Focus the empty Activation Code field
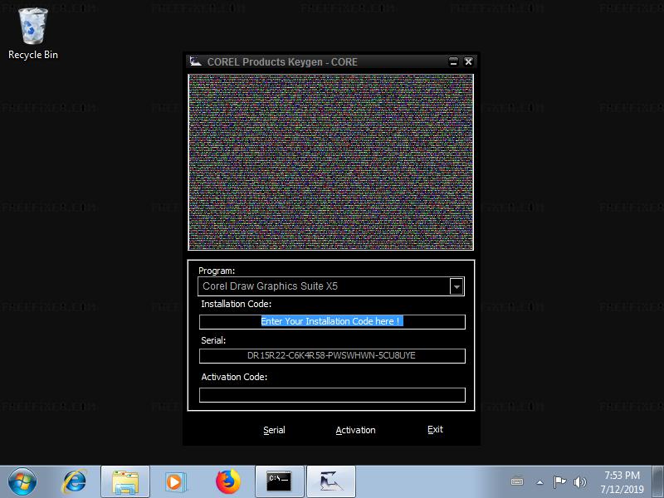The width and height of the screenshot is (664, 498). (x=332, y=395)
